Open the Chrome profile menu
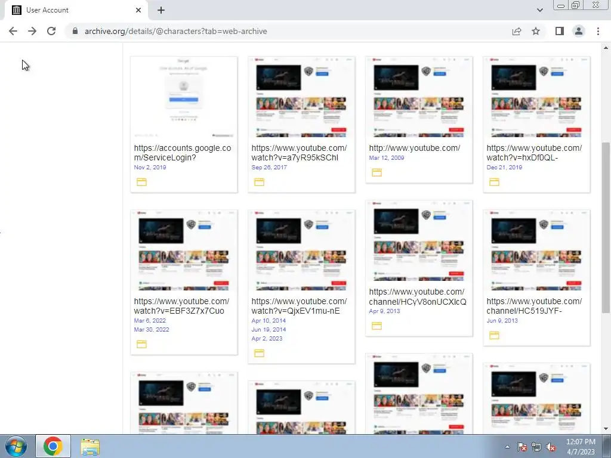Screen dimensions: 611x458 tap(579, 31)
